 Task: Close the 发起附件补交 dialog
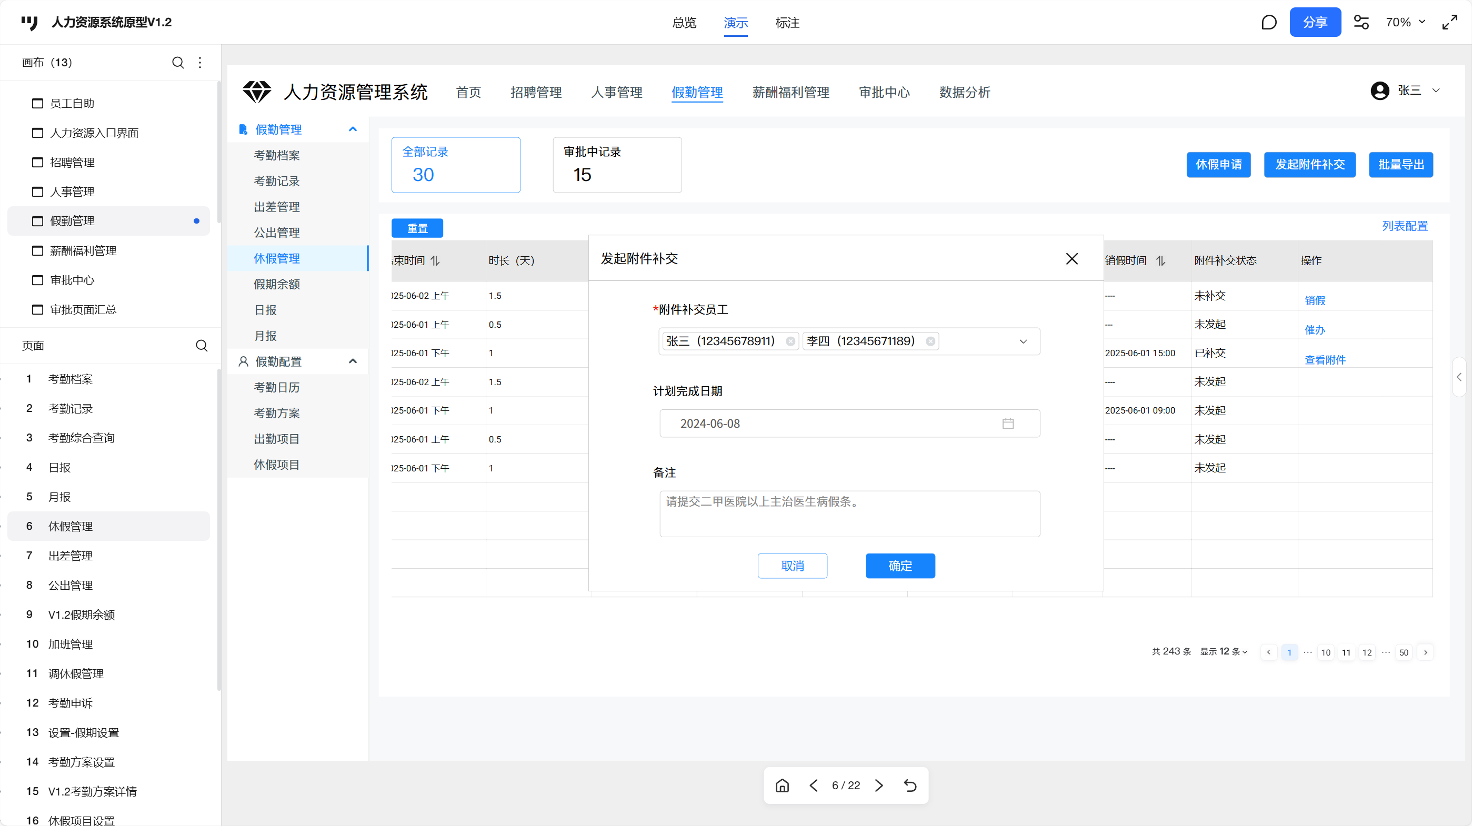pos(1072,259)
